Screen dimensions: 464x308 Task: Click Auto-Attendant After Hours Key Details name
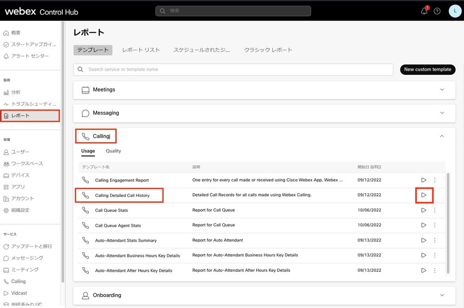click(x=133, y=270)
